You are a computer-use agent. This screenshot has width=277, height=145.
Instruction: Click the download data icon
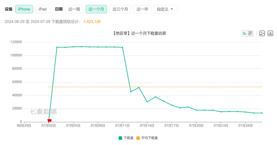[x=270, y=33]
